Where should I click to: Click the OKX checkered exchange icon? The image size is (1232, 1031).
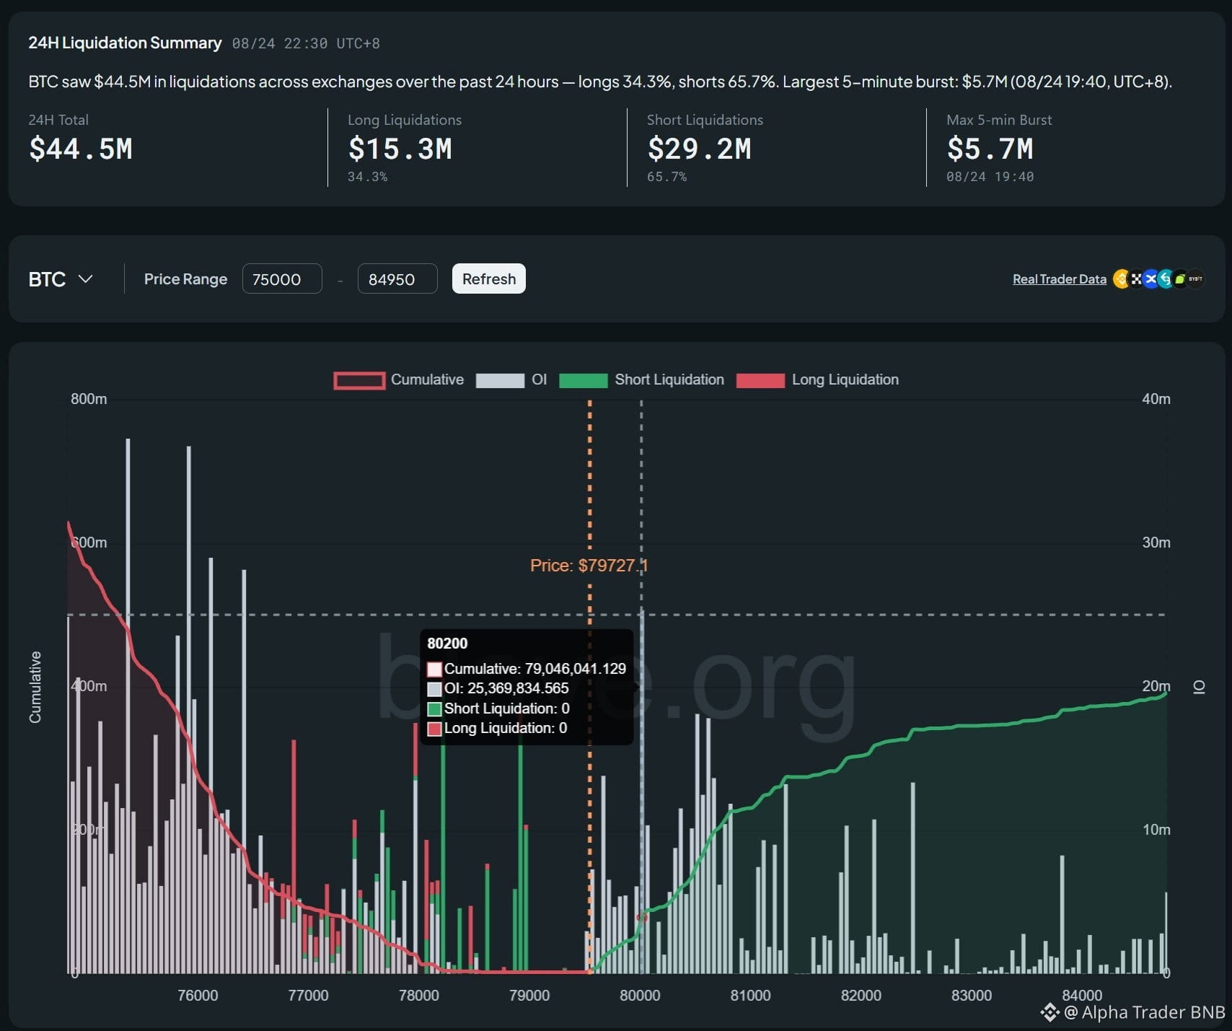(1136, 278)
